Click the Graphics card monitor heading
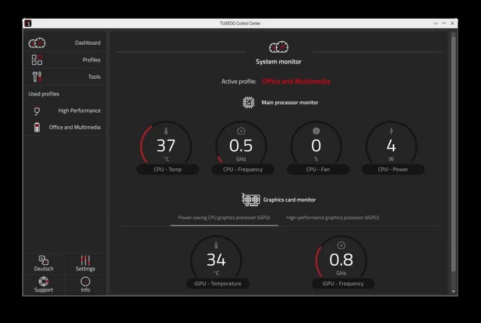The width and height of the screenshot is (481, 323). [289, 200]
